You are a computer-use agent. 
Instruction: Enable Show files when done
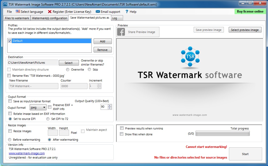(121, 134)
